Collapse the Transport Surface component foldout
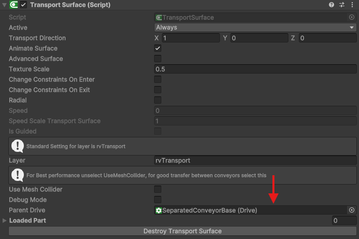359x239 pixels. point(4,5)
